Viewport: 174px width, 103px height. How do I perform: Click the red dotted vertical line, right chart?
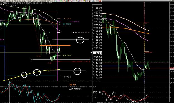coord(144,12)
